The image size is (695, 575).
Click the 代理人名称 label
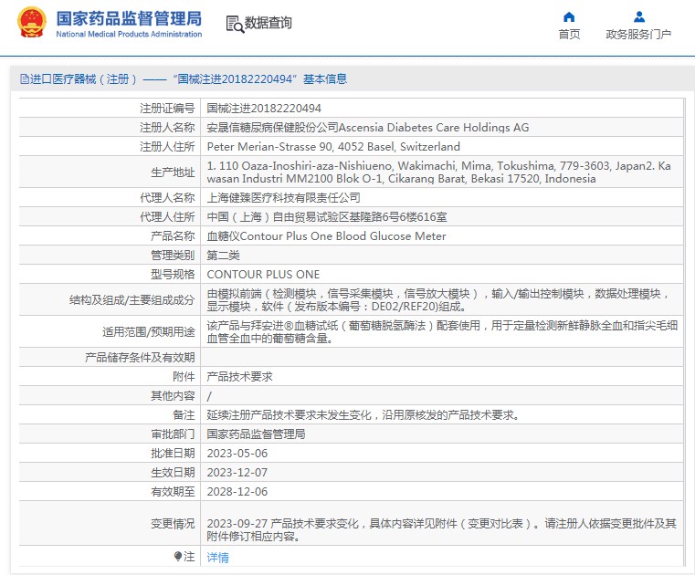click(167, 197)
